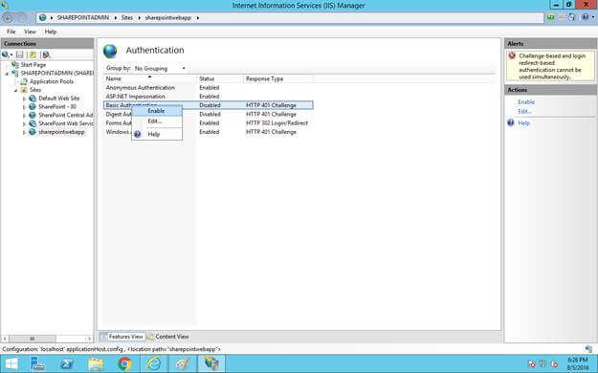Open the Group by No Grouping dropdown
598x373 pixels.
coord(160,68)
